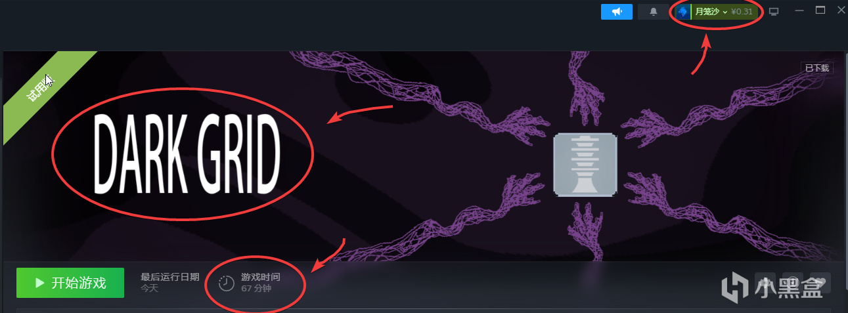Click the 最后运行日期 label
Viewport: 848px width, 313px height.
[x=169, y=277]
